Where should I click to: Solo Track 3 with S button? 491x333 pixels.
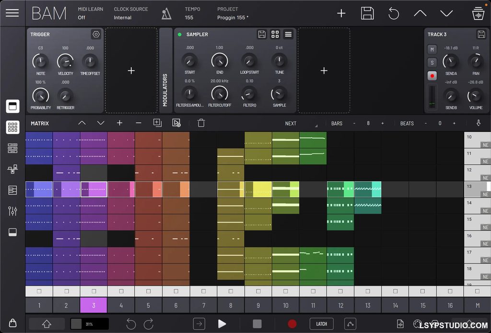[x=432, y=63]
